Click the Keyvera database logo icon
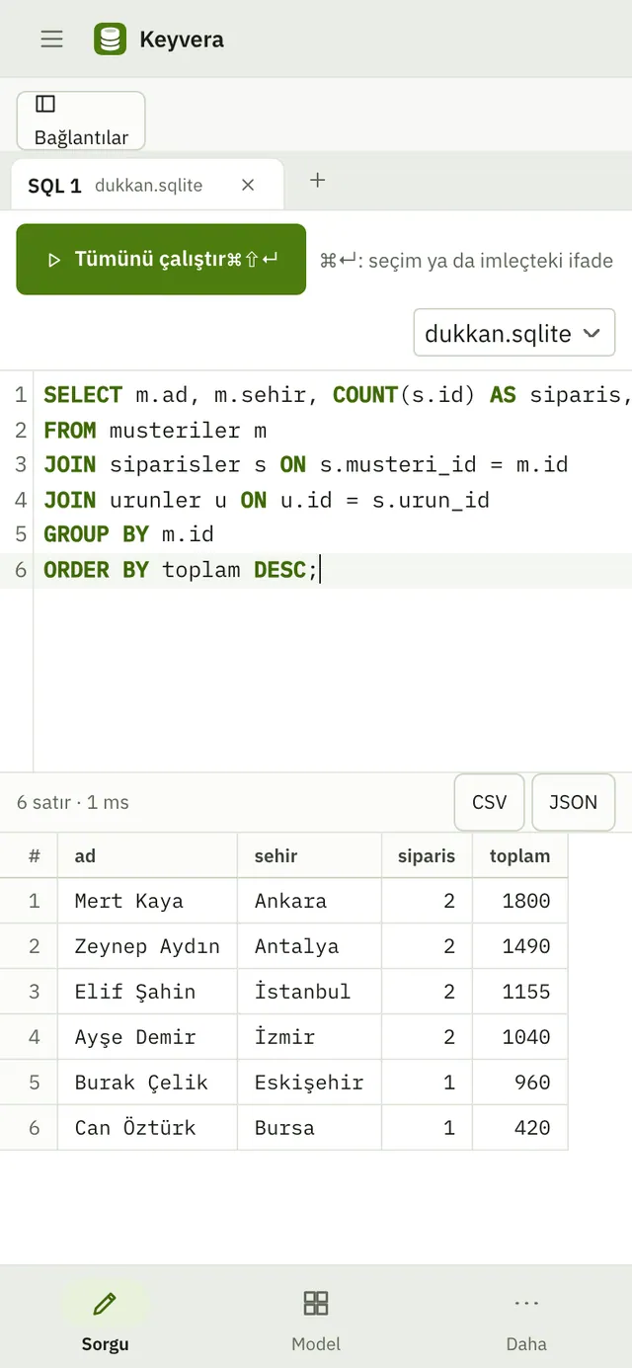The width and height of the screenshot is (632, 1368). click(110, 39)
